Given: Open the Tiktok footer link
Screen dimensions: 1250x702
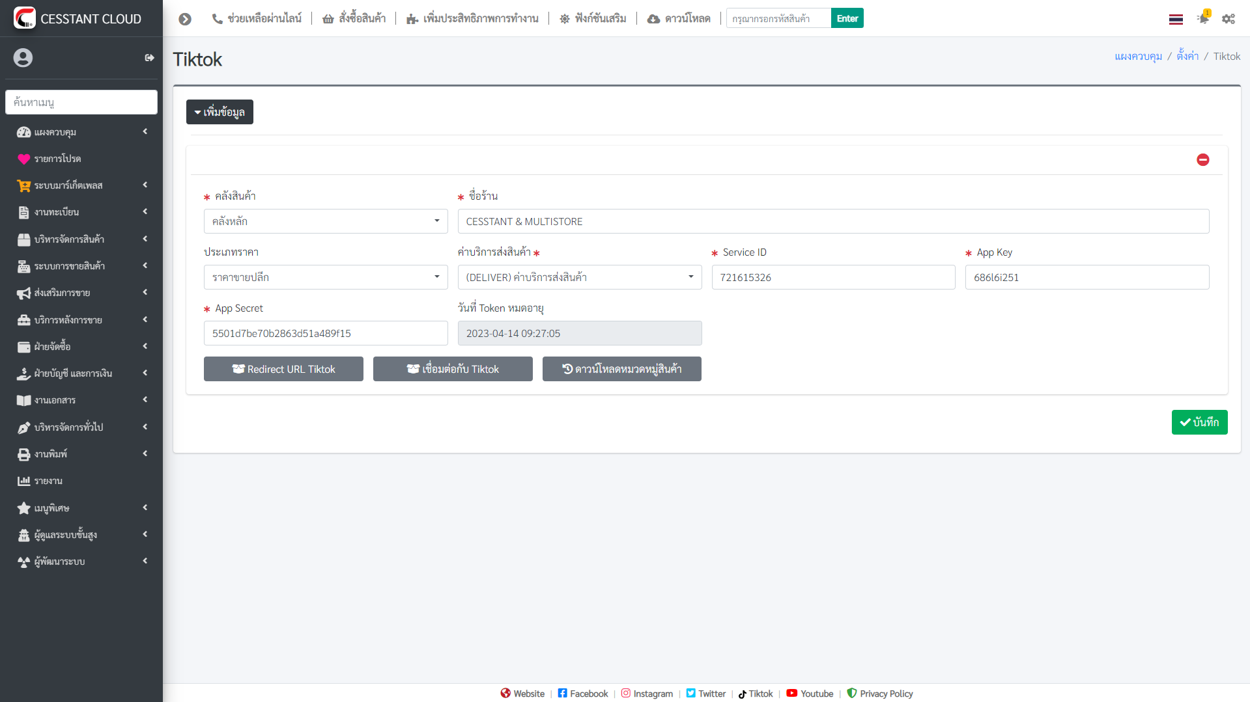Looking at the screenshot, I should click(756, 694).
